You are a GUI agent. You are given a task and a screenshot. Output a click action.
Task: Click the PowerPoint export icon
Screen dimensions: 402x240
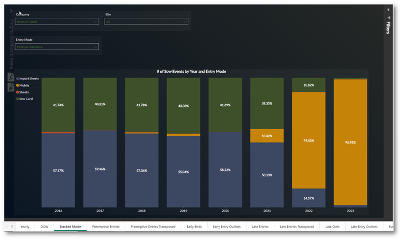click(11, 87)
